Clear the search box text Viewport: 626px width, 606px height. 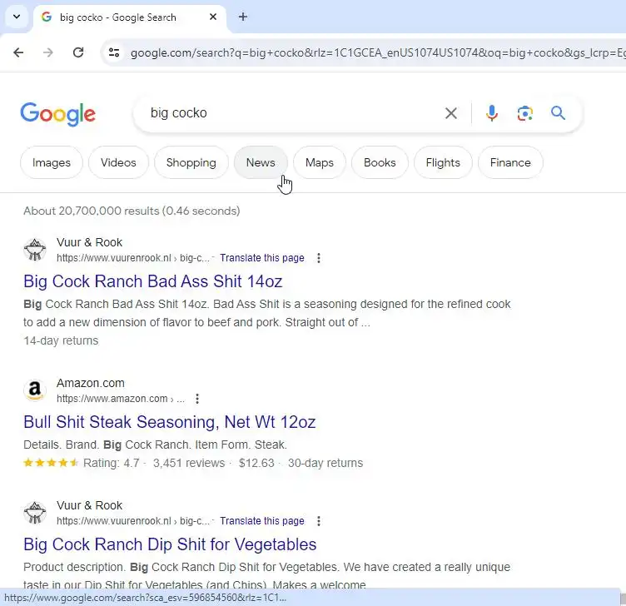[451, 113]
